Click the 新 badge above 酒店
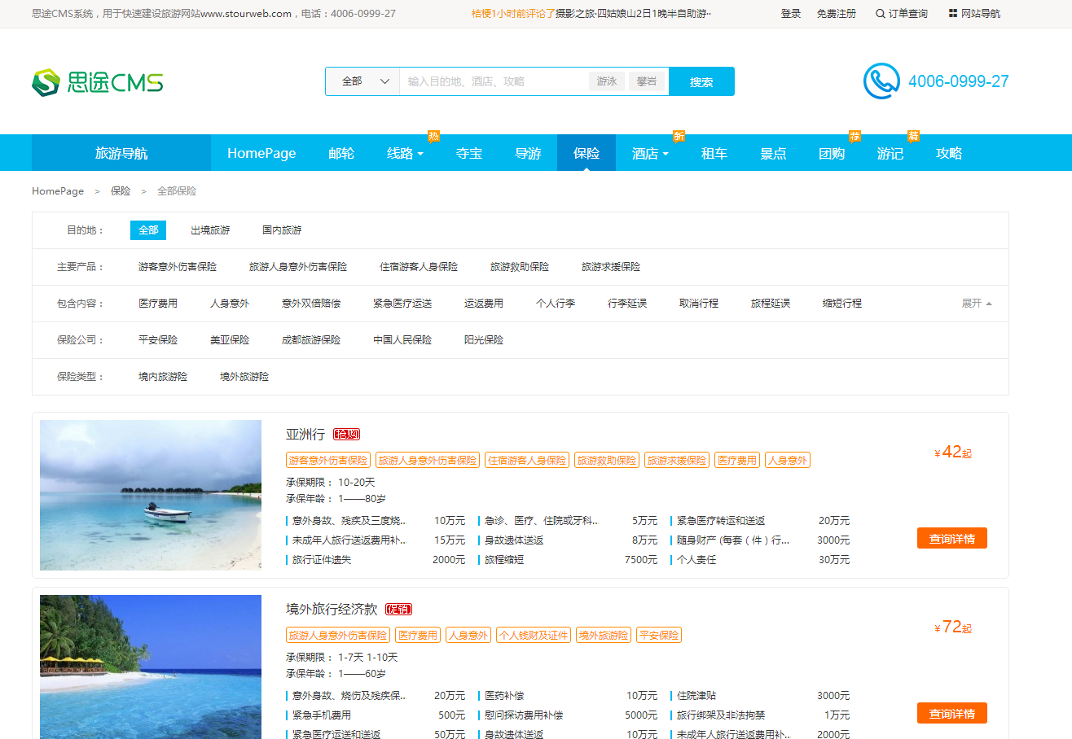Image resolution: width=1072 pixels, height=739 pixels. point(679,136)
